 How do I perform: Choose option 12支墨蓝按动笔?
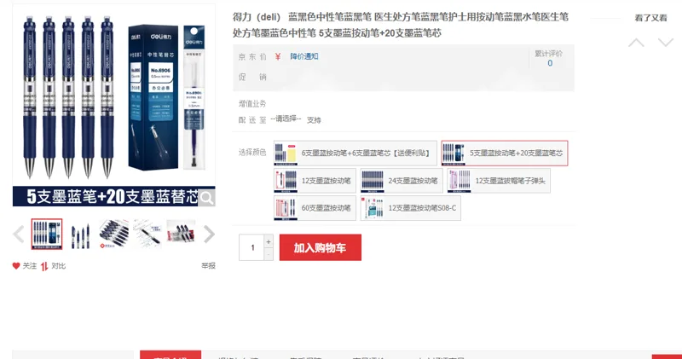315,181
